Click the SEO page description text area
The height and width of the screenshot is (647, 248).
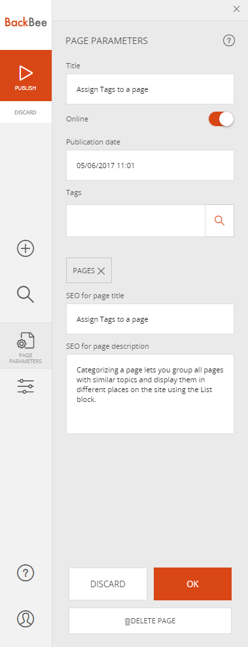pos(150,394)
